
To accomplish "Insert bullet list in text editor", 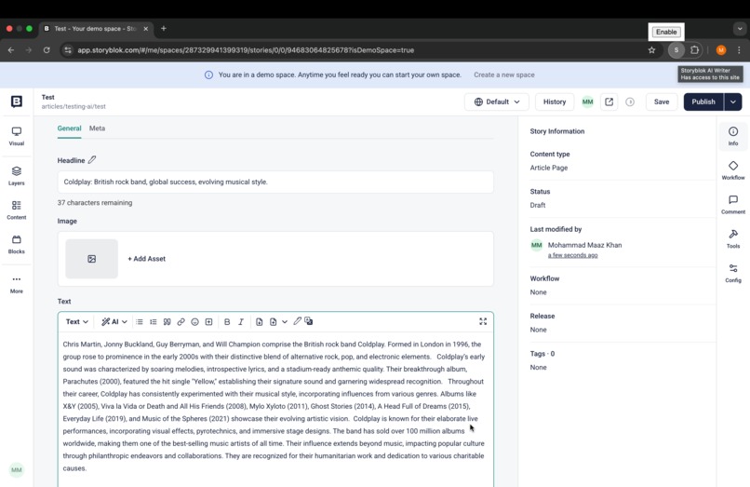I will (140, 322).
